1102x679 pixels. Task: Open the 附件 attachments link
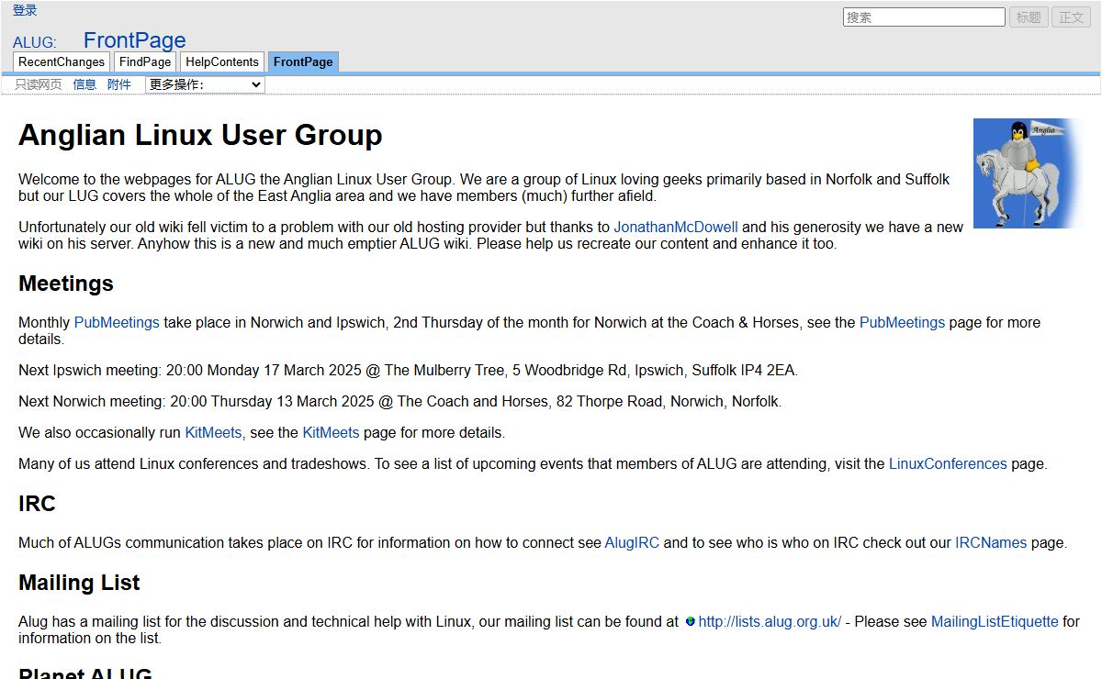(119, 84)
